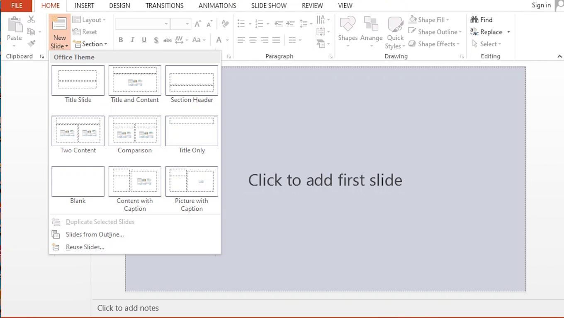Click the Sign in link
Viewport: 564px width, 318px height.
click(541, 5)
